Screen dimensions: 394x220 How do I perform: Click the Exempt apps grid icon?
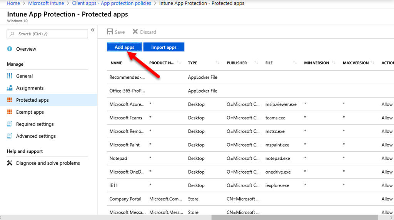point(10,112)
